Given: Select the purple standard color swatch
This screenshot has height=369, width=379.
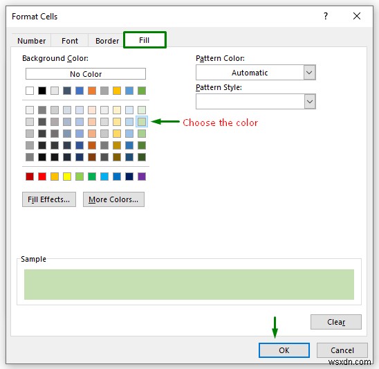Looking at the screenshot, I should click(x=142, y=177).
